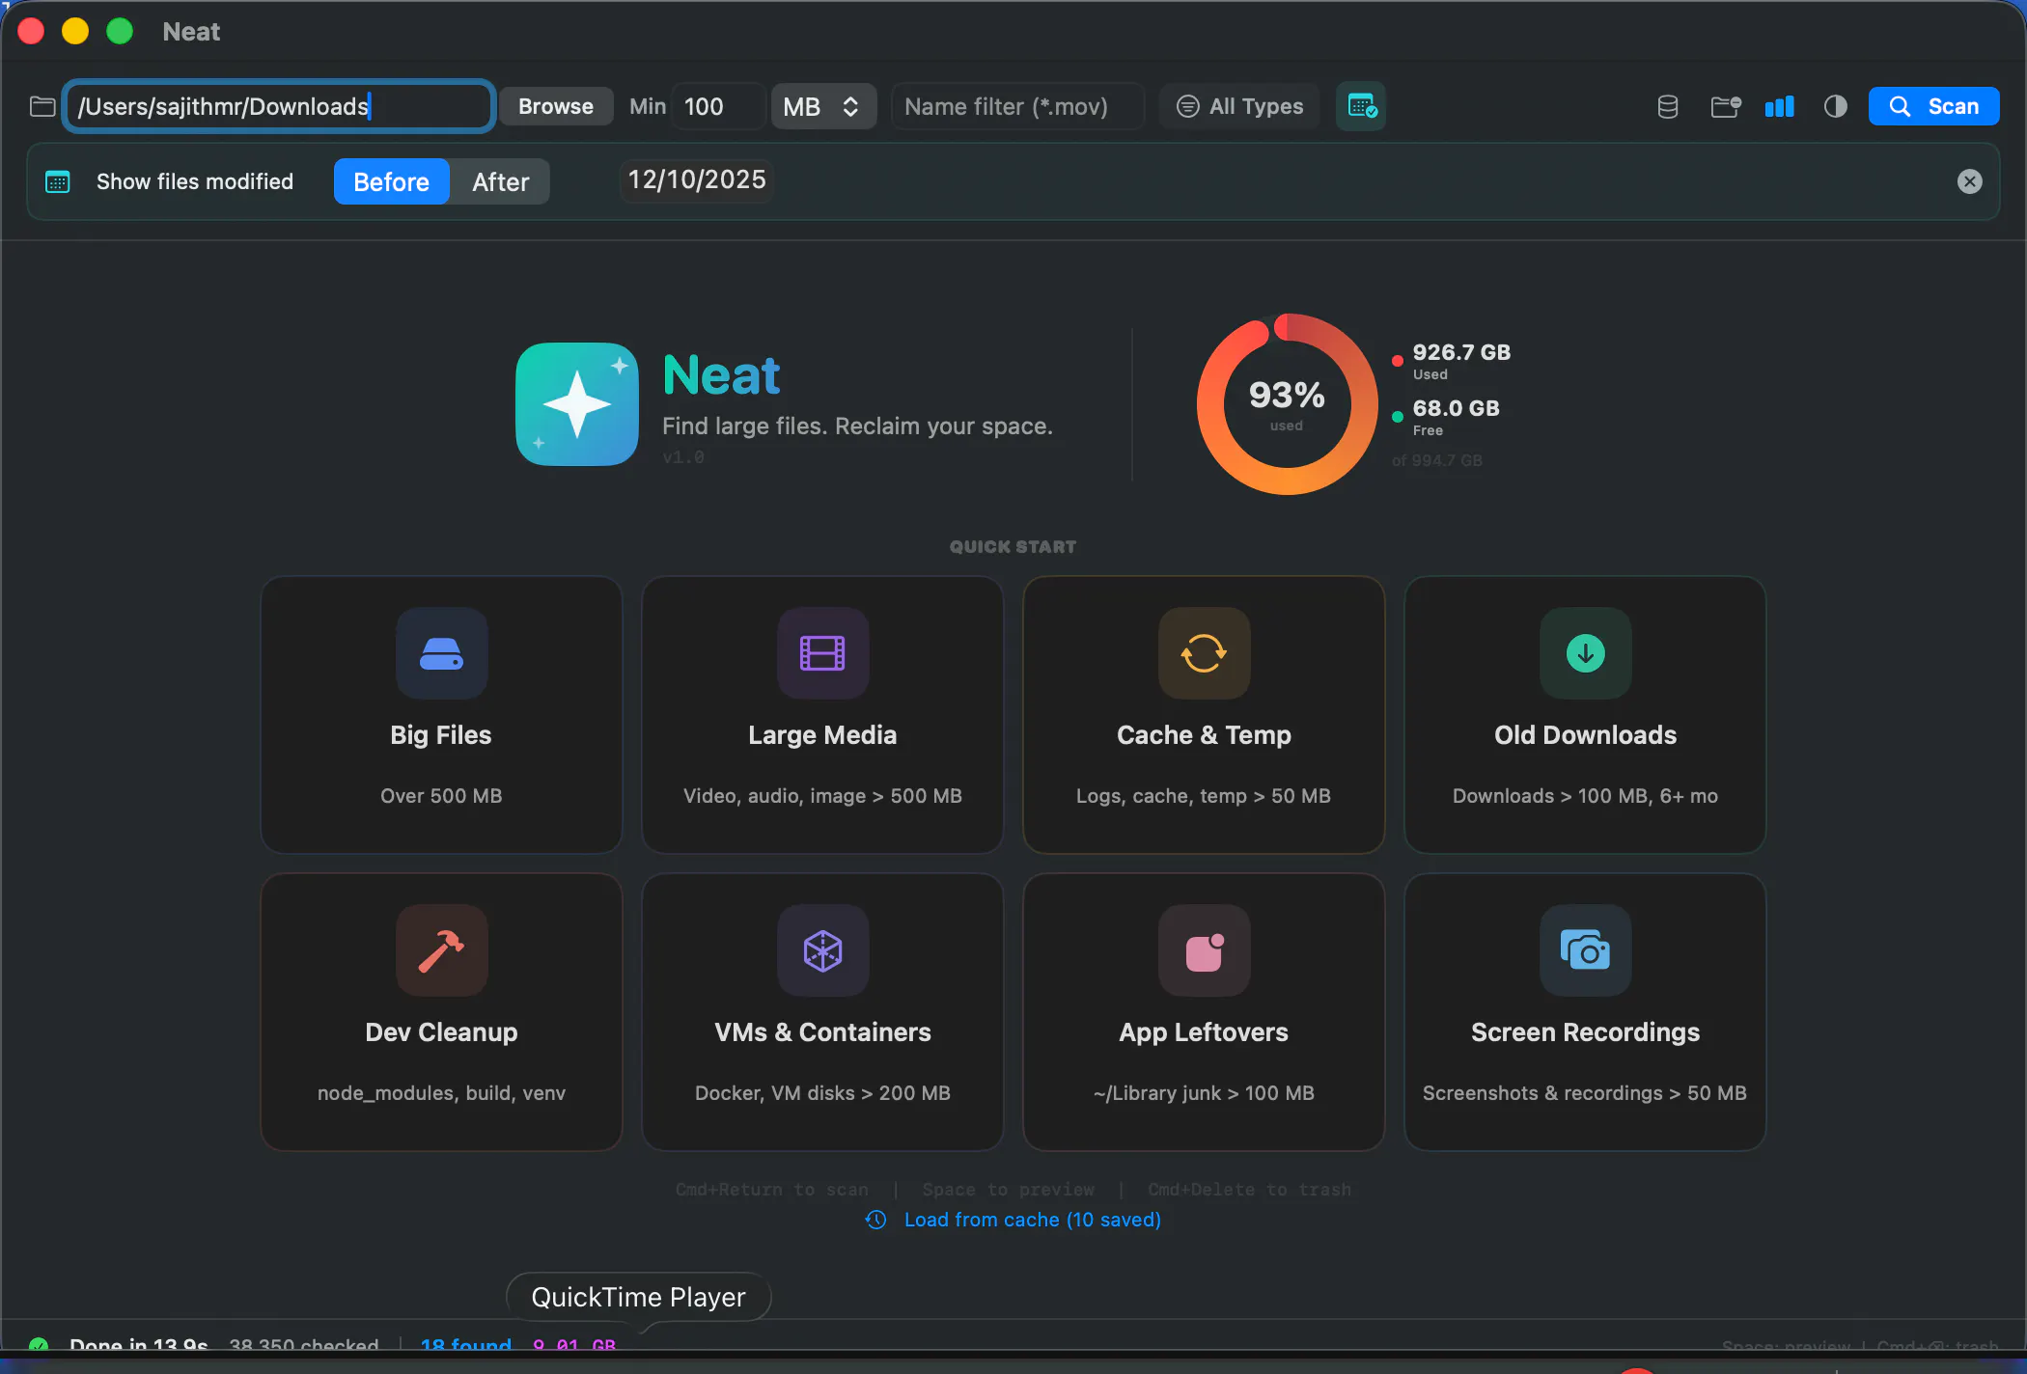Viewport: 2027px width, 1374px height.
Task: Open the Large Media film strip card
Action: [822, 714]
